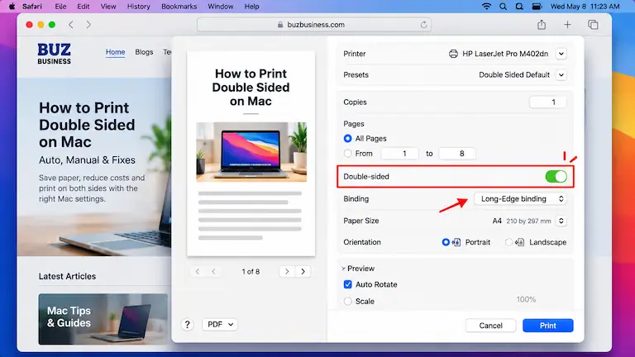Open a new tab with plus icon
The width and height of the screenshot is (635, 357).
567,25
